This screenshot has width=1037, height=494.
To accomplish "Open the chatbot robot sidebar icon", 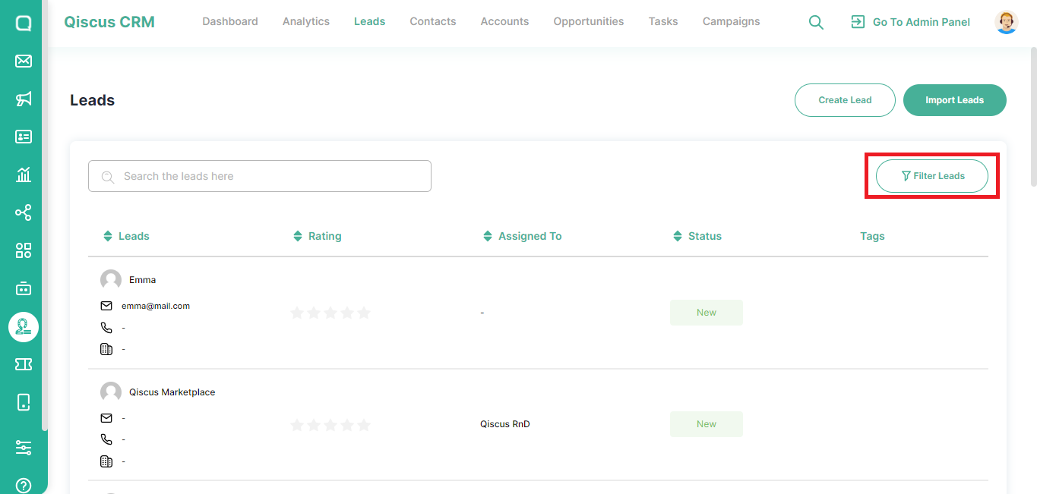I will tap(24, 288).
